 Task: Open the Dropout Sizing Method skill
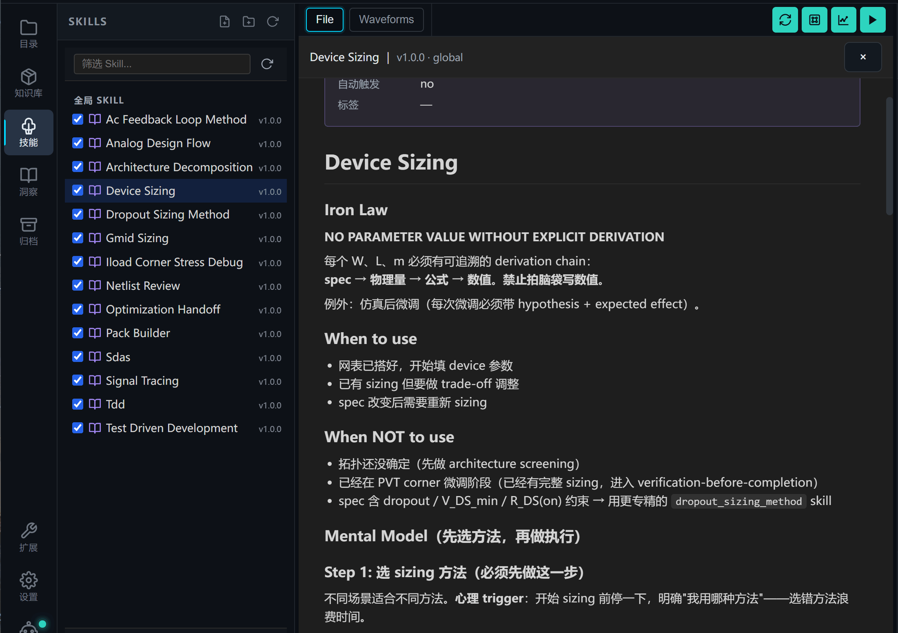176,214
